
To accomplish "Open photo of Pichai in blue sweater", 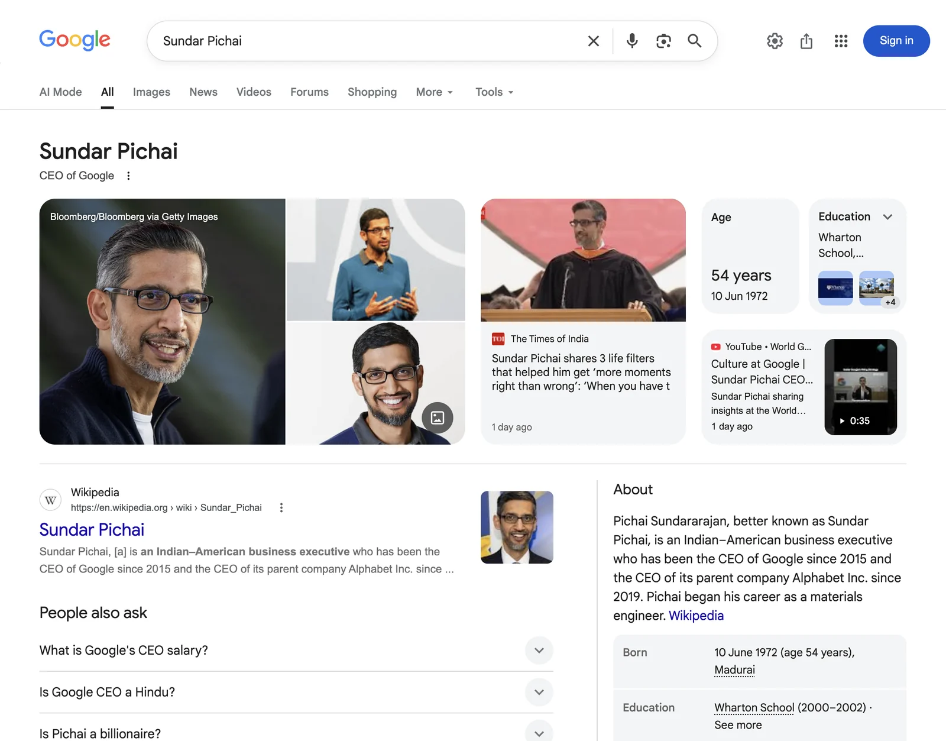I will coord(376,260).
